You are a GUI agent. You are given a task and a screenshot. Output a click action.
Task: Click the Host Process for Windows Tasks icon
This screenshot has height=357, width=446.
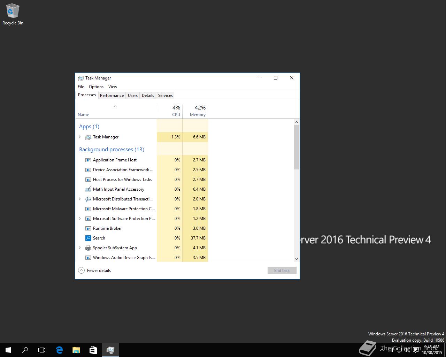click(88, 180)
